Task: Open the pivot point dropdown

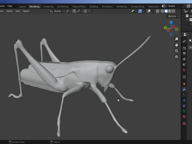Action: [68, 11]
